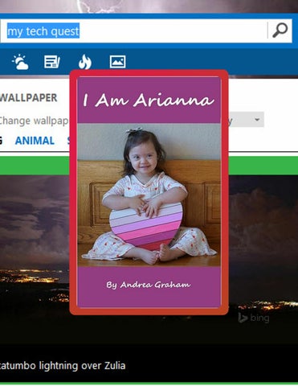Select the cut-off tab left of ANIMAL
Screen dimensions: 298x386
(2, 141)
